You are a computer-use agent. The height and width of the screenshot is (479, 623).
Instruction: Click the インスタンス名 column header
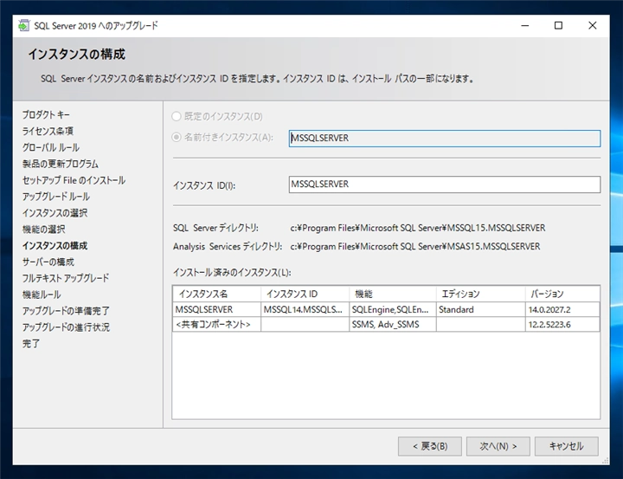(217, 294)
